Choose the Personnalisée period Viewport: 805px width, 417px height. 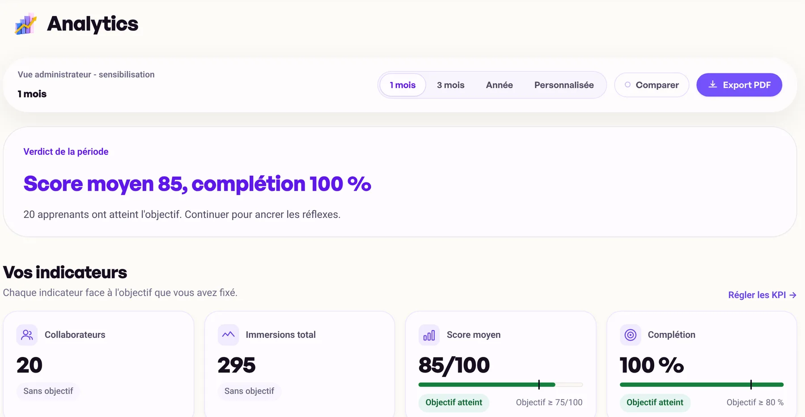coord(564,85)
